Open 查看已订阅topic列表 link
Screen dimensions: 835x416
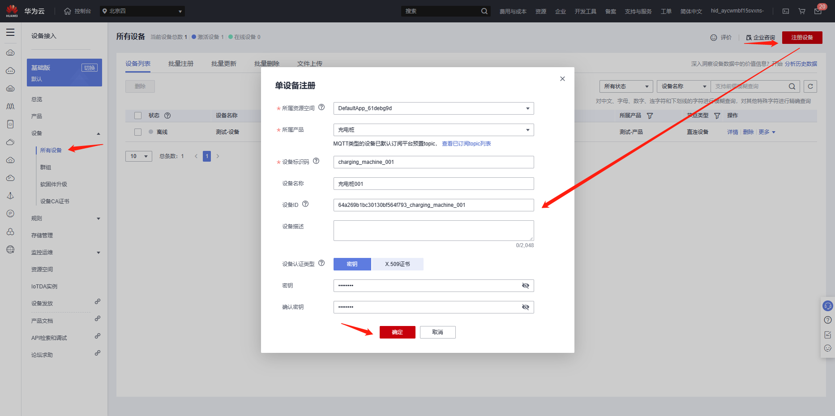(467, 144)
